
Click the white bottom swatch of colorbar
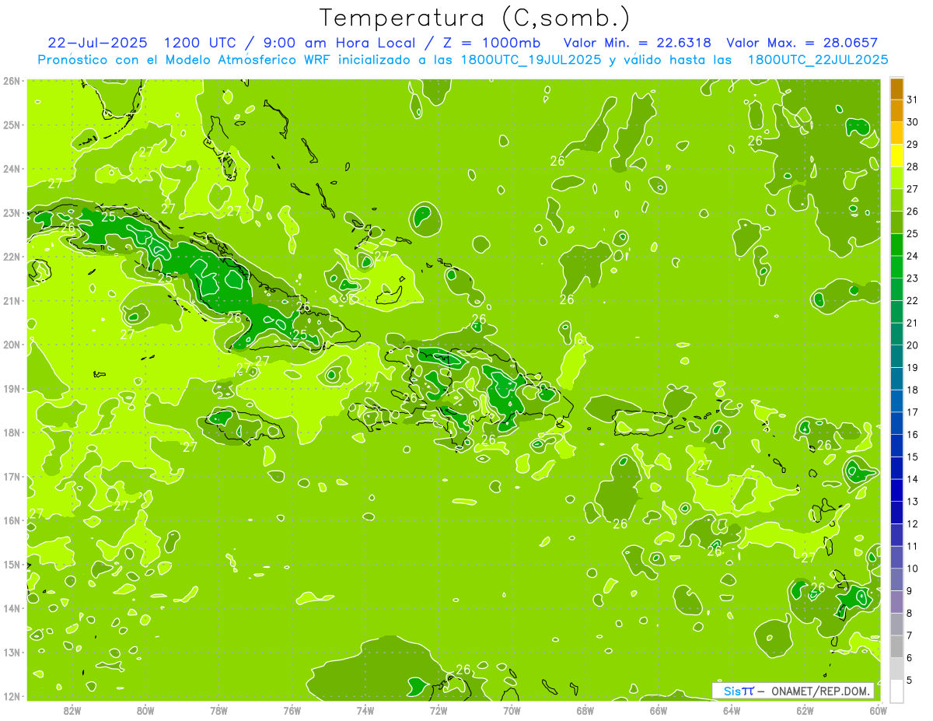[896, 691]
